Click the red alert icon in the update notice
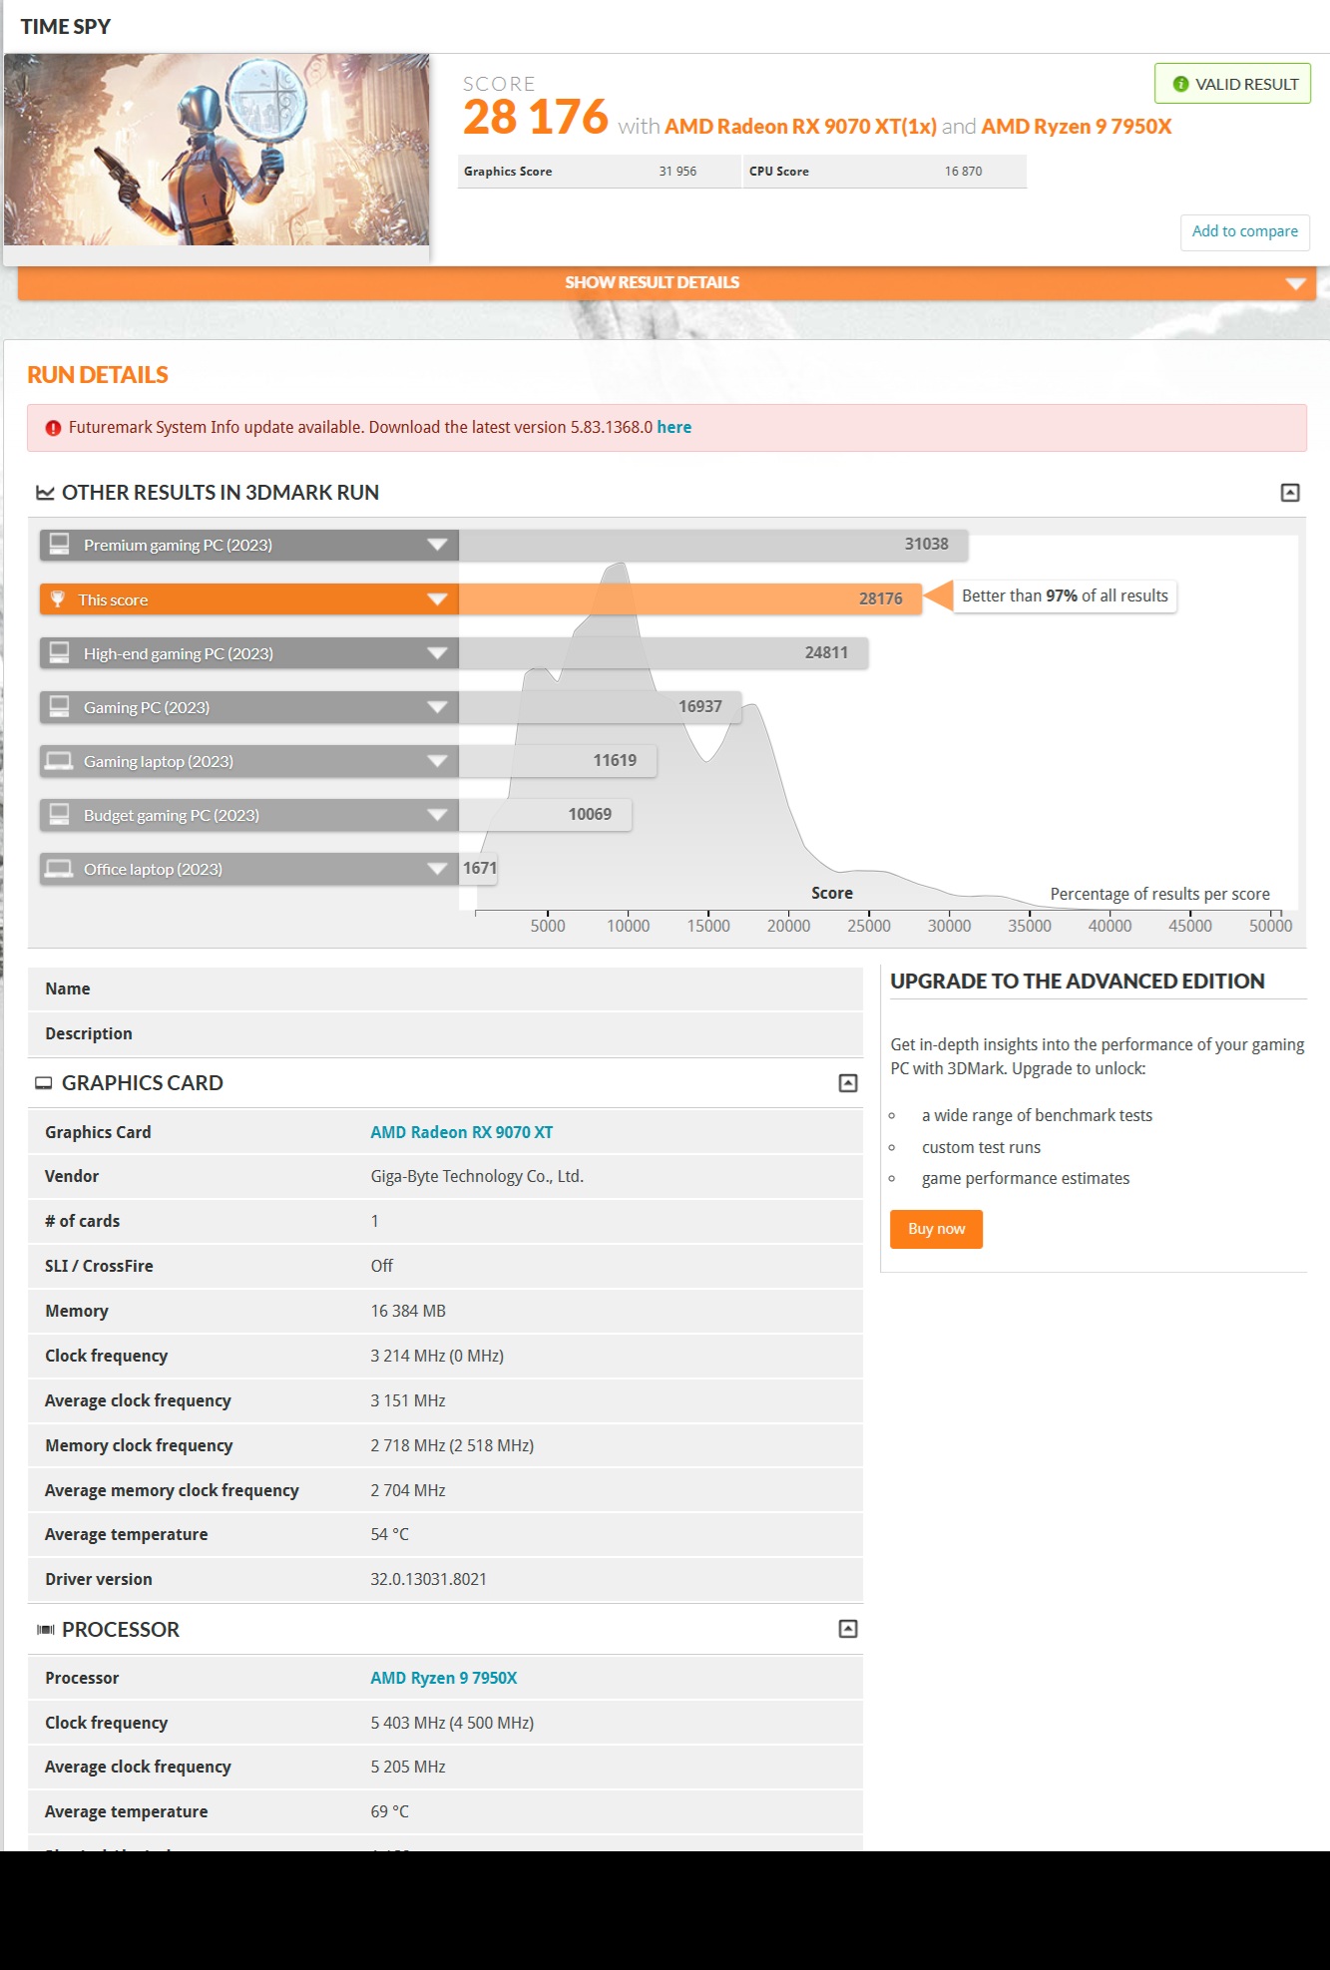This screenshot has height=1970, width=1330. (x=53, y=428)
